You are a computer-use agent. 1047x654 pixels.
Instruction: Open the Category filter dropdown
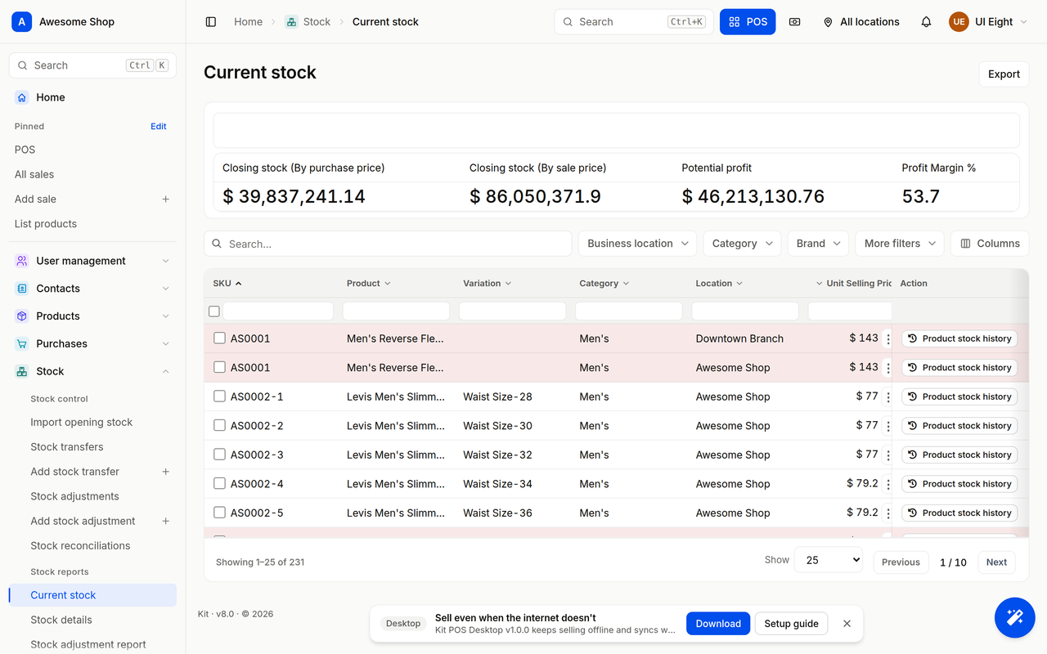tap(742, 244)
